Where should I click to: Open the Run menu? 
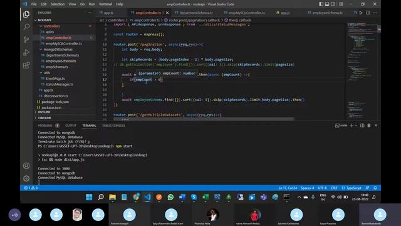coord(91,4)
